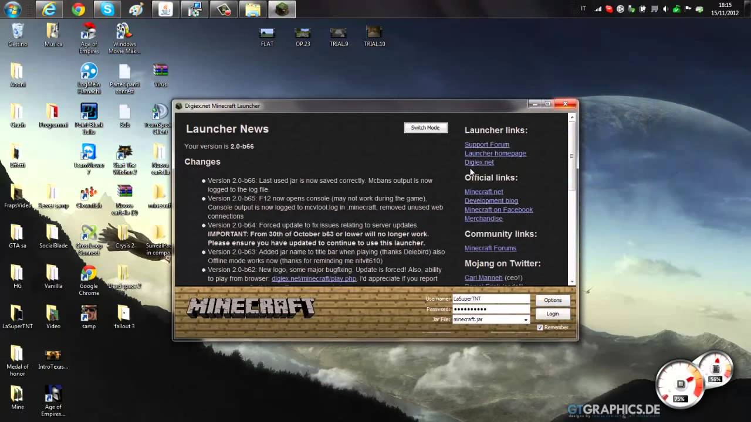This screenshot has height=422, width=751.
Task: Open the GTA sa folder
Action: point(18,237)
